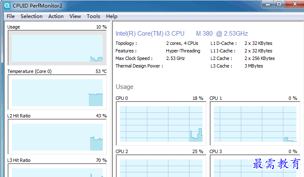Viewport: 304px width, 177px height.
Task: Select the L2 Hit Ratio graph
Action: coord(57,137)
